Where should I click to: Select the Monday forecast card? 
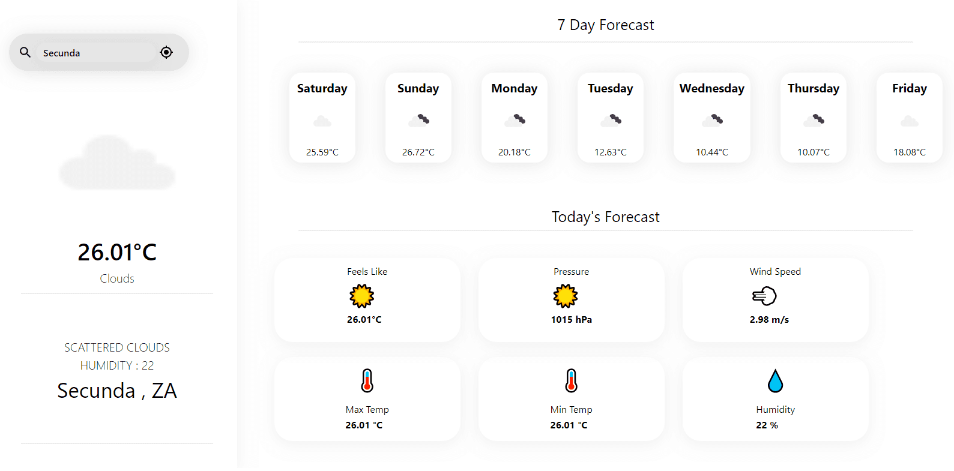click(x=515, y=118)
